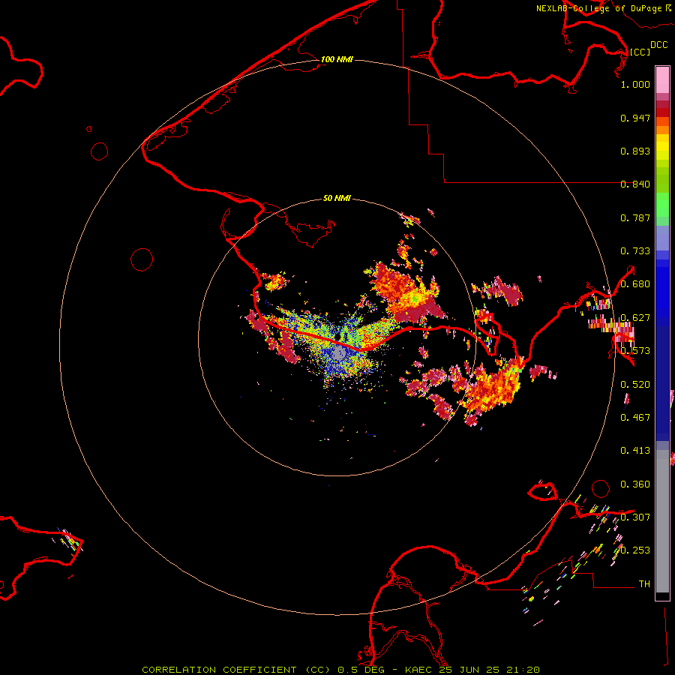Image resolution: width=675 pixels, height=675 pixels.
Task: Click the 50 NMI range ring label
Action: click(337, 198)
